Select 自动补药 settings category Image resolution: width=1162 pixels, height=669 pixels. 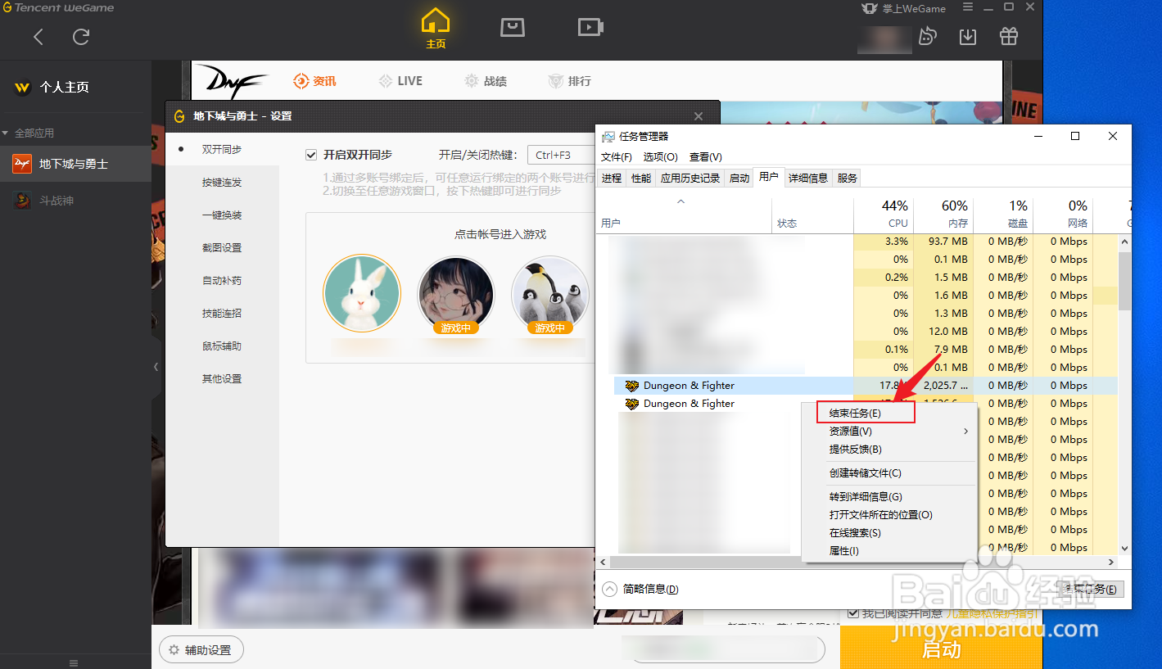pos(222,280)
